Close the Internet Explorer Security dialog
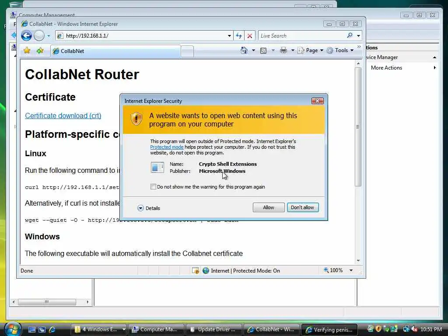This screenshot has height=336, width=448. (317, 101)
